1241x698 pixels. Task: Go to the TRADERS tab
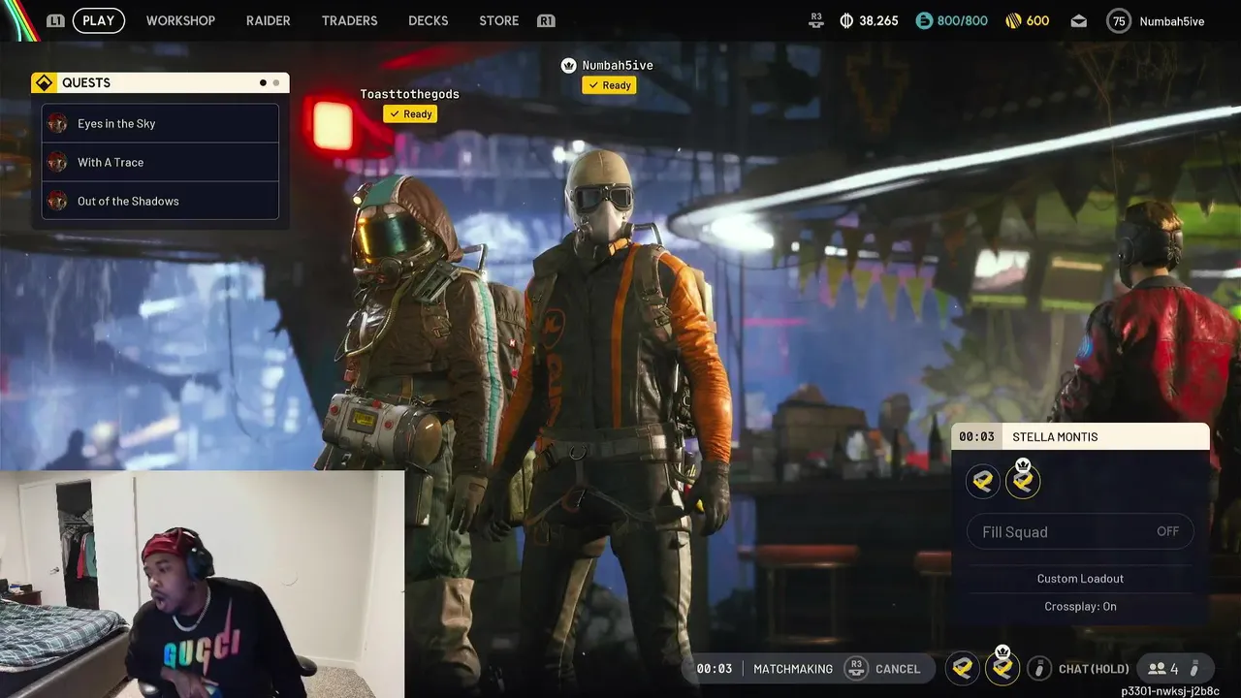(x=350, y=20)
